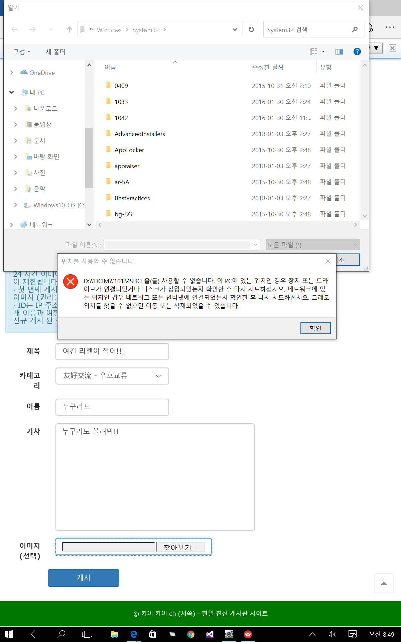This screenshot has height=642, width=401.
Task: Click the refresh icon beside address bar
Action: pos(251,29)
